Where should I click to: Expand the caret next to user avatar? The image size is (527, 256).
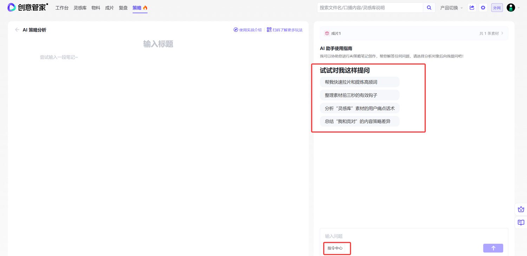(x=519, y=8)
